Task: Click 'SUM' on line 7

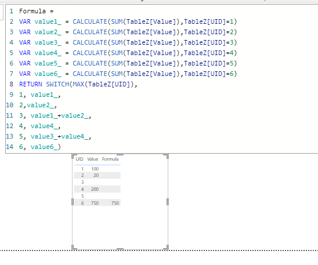Action: point(117,74)
